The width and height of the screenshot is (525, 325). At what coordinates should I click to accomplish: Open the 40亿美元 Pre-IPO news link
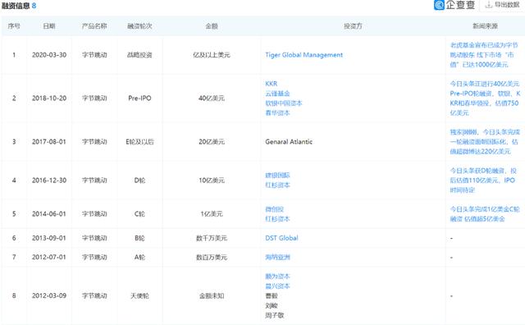tap(485, 98)
